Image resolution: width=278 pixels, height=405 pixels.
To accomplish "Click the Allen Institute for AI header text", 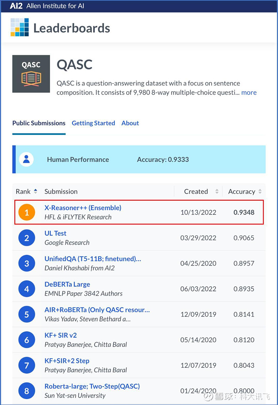I will [55, 6].
